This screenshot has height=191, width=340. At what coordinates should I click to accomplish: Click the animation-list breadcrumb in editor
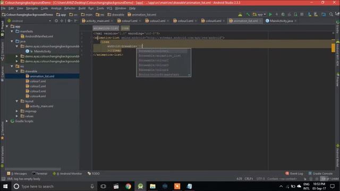(x=106, y=28)
